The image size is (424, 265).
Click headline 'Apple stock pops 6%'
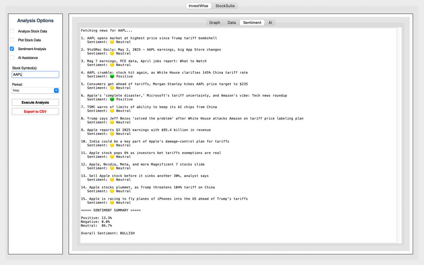click(x=155, y=153)
